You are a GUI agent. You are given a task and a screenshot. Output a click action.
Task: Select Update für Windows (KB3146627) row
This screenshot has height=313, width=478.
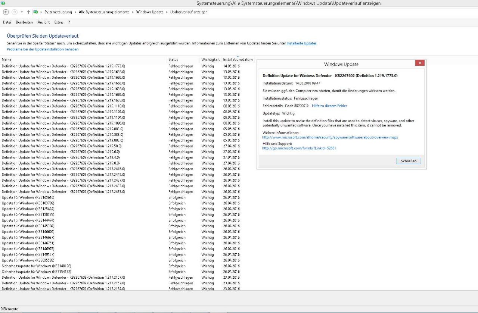pos(121,237)
